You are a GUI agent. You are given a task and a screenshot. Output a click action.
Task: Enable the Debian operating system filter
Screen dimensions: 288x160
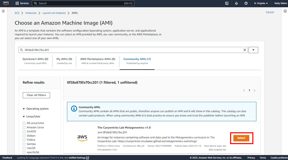(25, 136)
